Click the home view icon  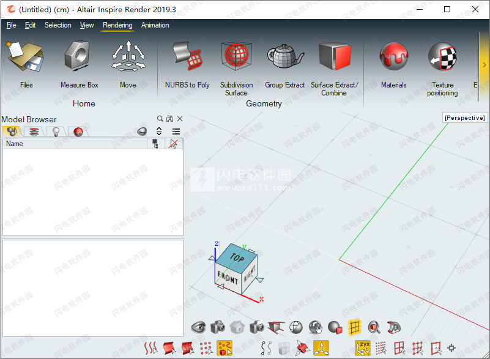tap(237, 327)
